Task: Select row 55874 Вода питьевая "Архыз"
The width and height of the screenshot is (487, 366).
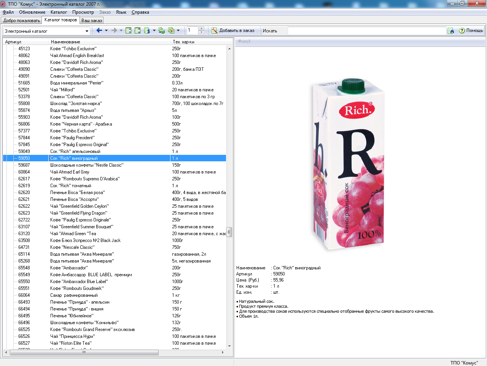Action: pyautogui.click(x=115, y=110)
